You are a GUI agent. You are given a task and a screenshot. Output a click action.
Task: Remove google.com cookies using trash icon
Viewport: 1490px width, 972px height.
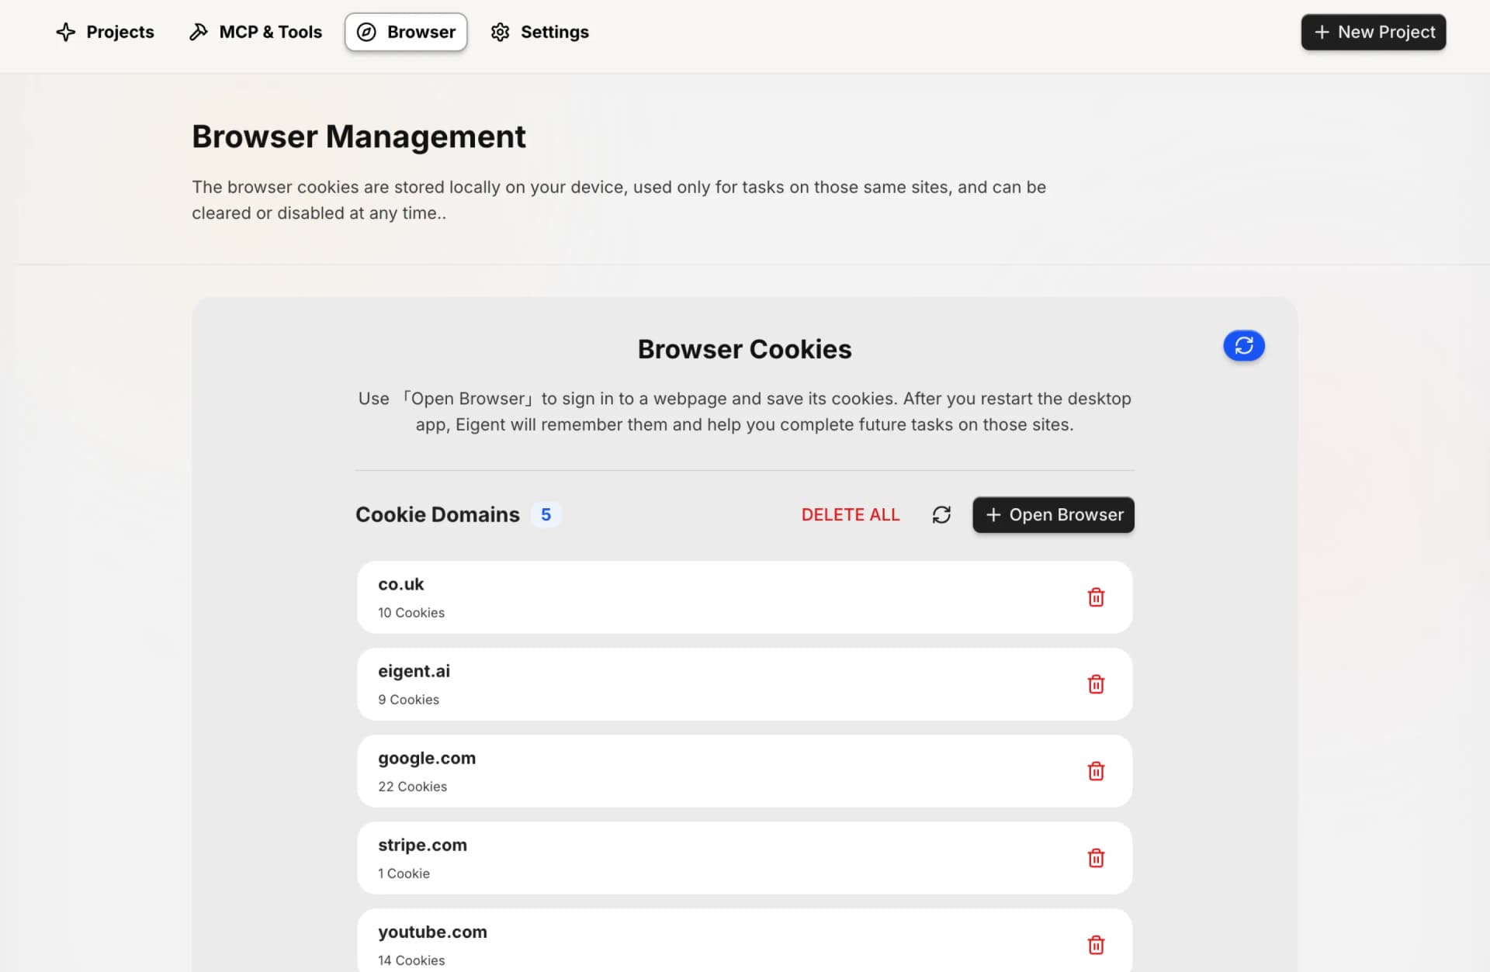(x=1096, y=771)
